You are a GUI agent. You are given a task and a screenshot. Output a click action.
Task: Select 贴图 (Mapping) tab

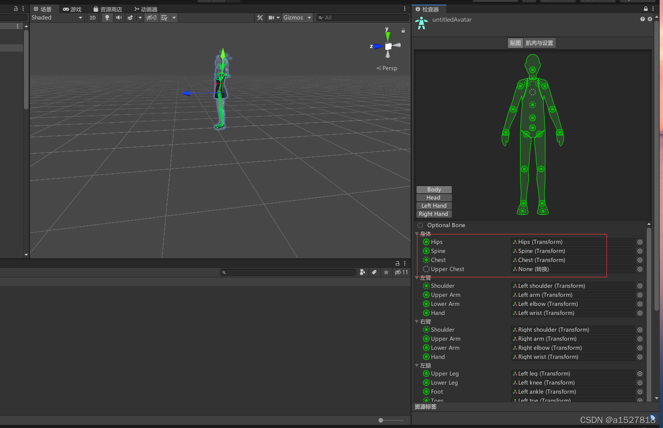click(516, 43)
